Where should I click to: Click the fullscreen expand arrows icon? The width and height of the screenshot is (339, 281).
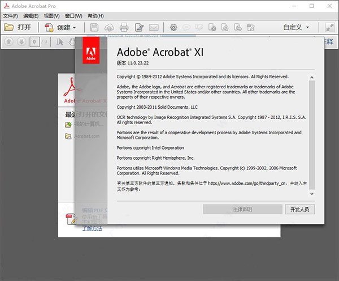click(x=330, y=27)
